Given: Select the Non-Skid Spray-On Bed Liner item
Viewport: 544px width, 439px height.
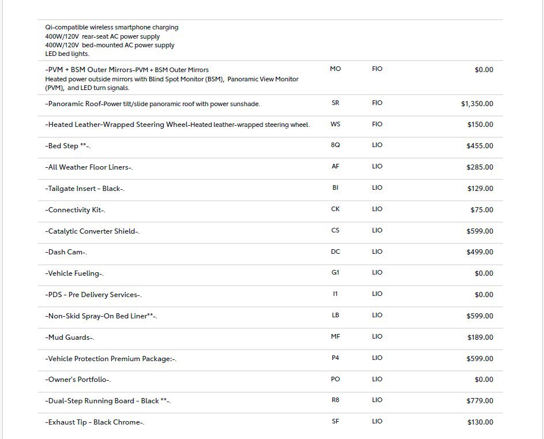Looking at the screenshot, I should pyautogui.click(x=101, y=316).
